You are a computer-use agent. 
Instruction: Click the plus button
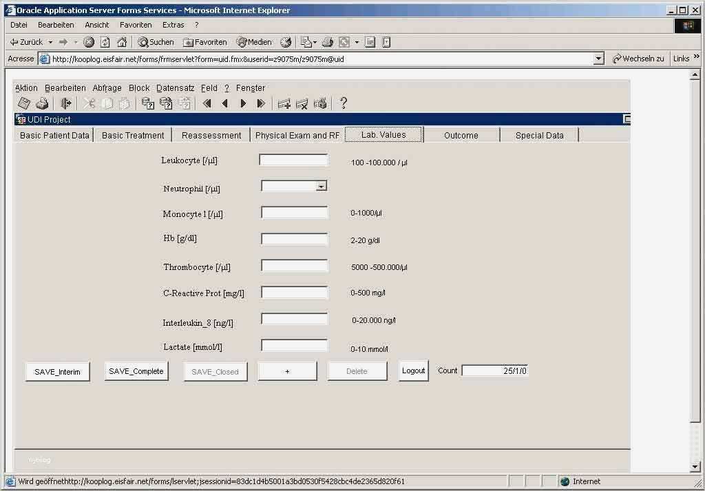tap(287, 371)
